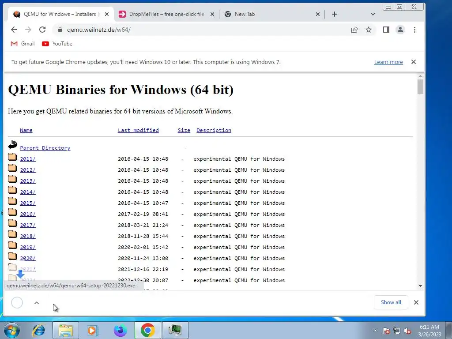Click Learn more link in update bar

pos(388,62)
